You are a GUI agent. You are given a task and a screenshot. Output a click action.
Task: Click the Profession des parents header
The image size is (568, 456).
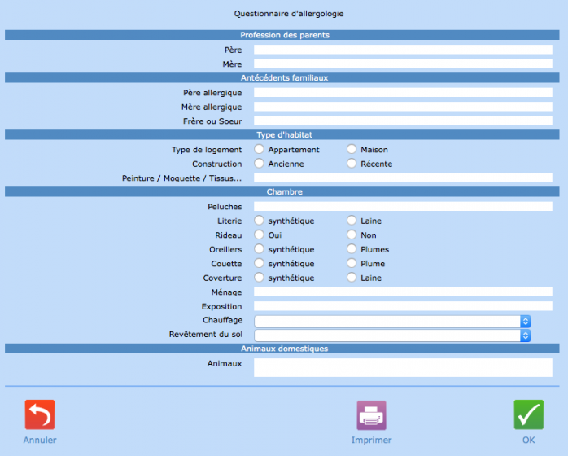tap(282, 35)
